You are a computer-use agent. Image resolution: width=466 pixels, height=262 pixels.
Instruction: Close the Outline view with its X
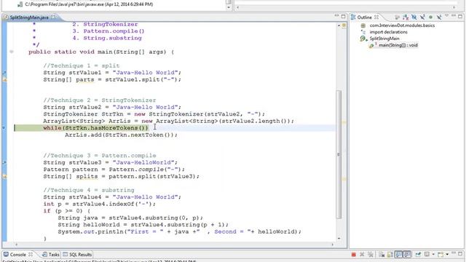(x=376, y=17)
